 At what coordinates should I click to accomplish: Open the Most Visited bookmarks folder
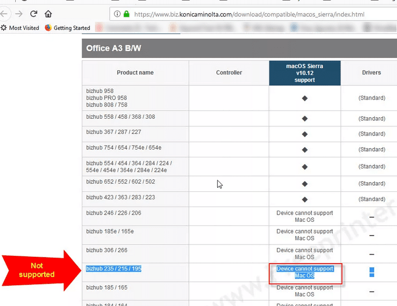point(20,28)
